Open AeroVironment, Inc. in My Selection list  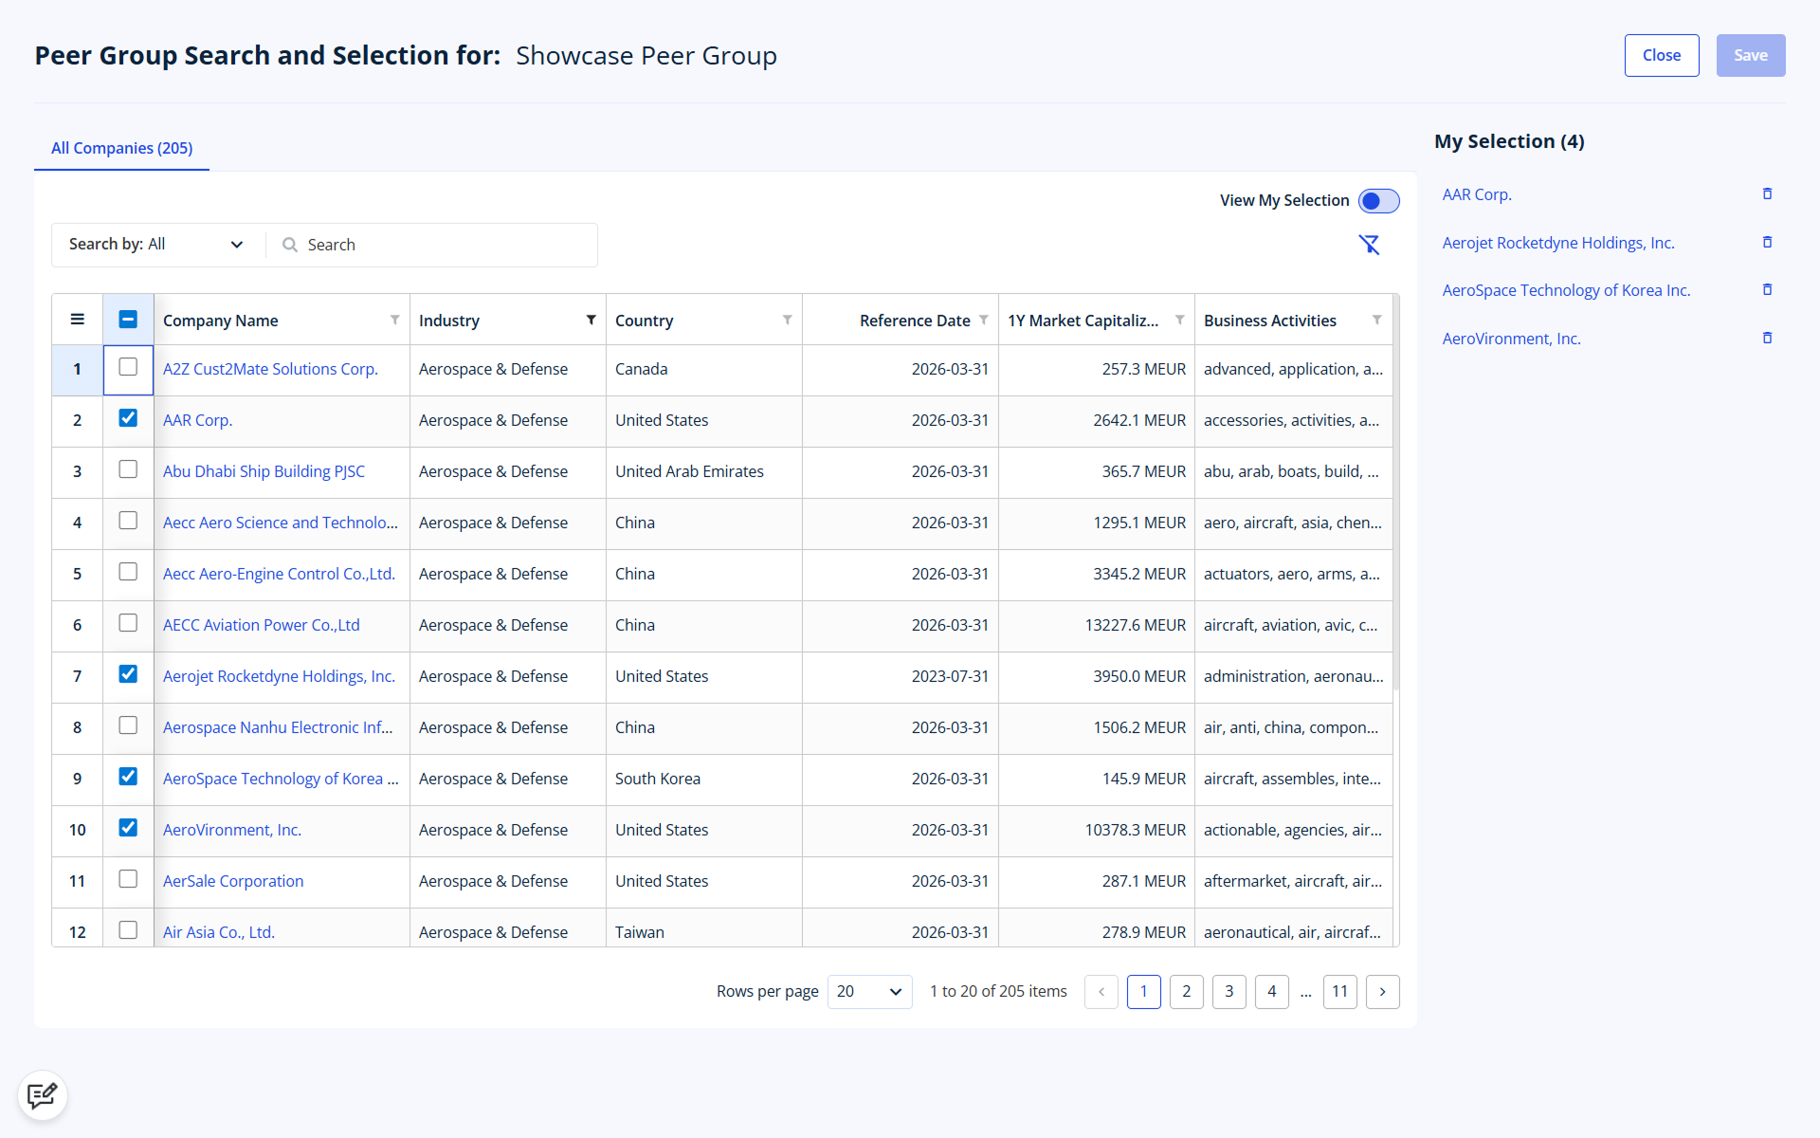(x=1511, y=339)
